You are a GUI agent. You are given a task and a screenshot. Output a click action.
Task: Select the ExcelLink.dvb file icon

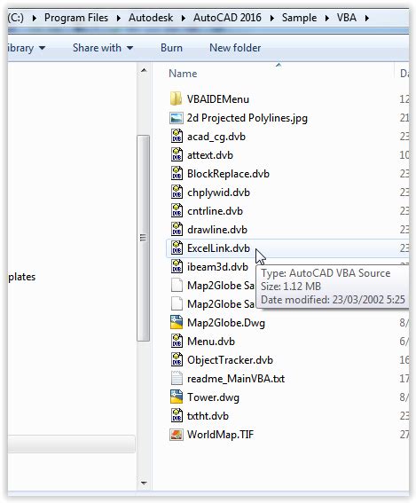pos(177,248)
